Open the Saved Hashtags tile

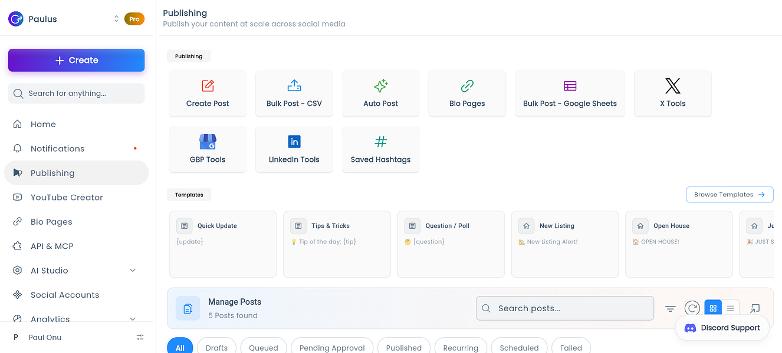point(381,149)
